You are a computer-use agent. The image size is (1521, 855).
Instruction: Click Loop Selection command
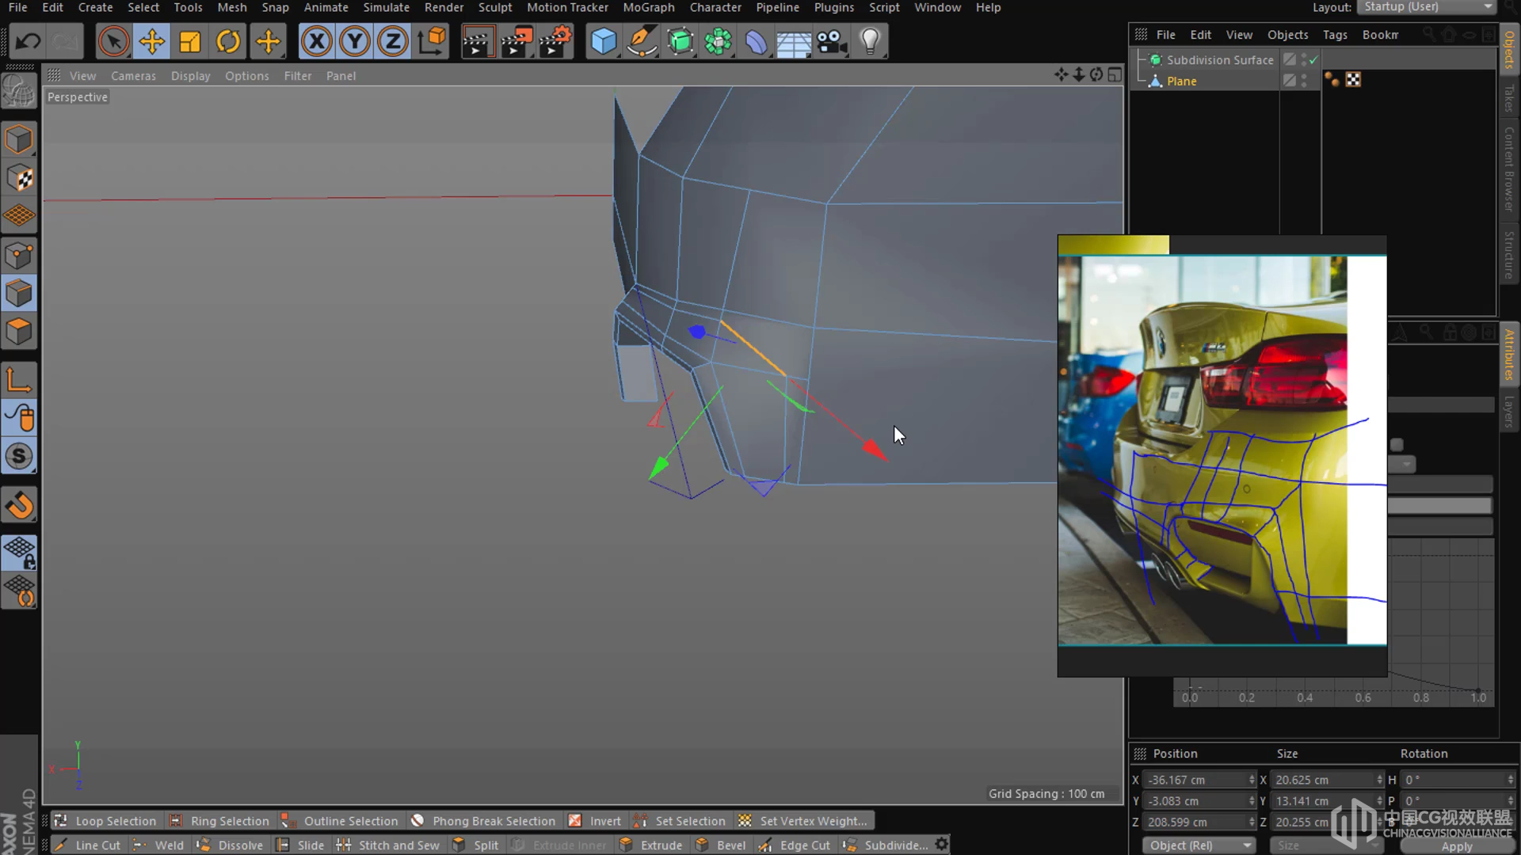click(x=106, y=821)
